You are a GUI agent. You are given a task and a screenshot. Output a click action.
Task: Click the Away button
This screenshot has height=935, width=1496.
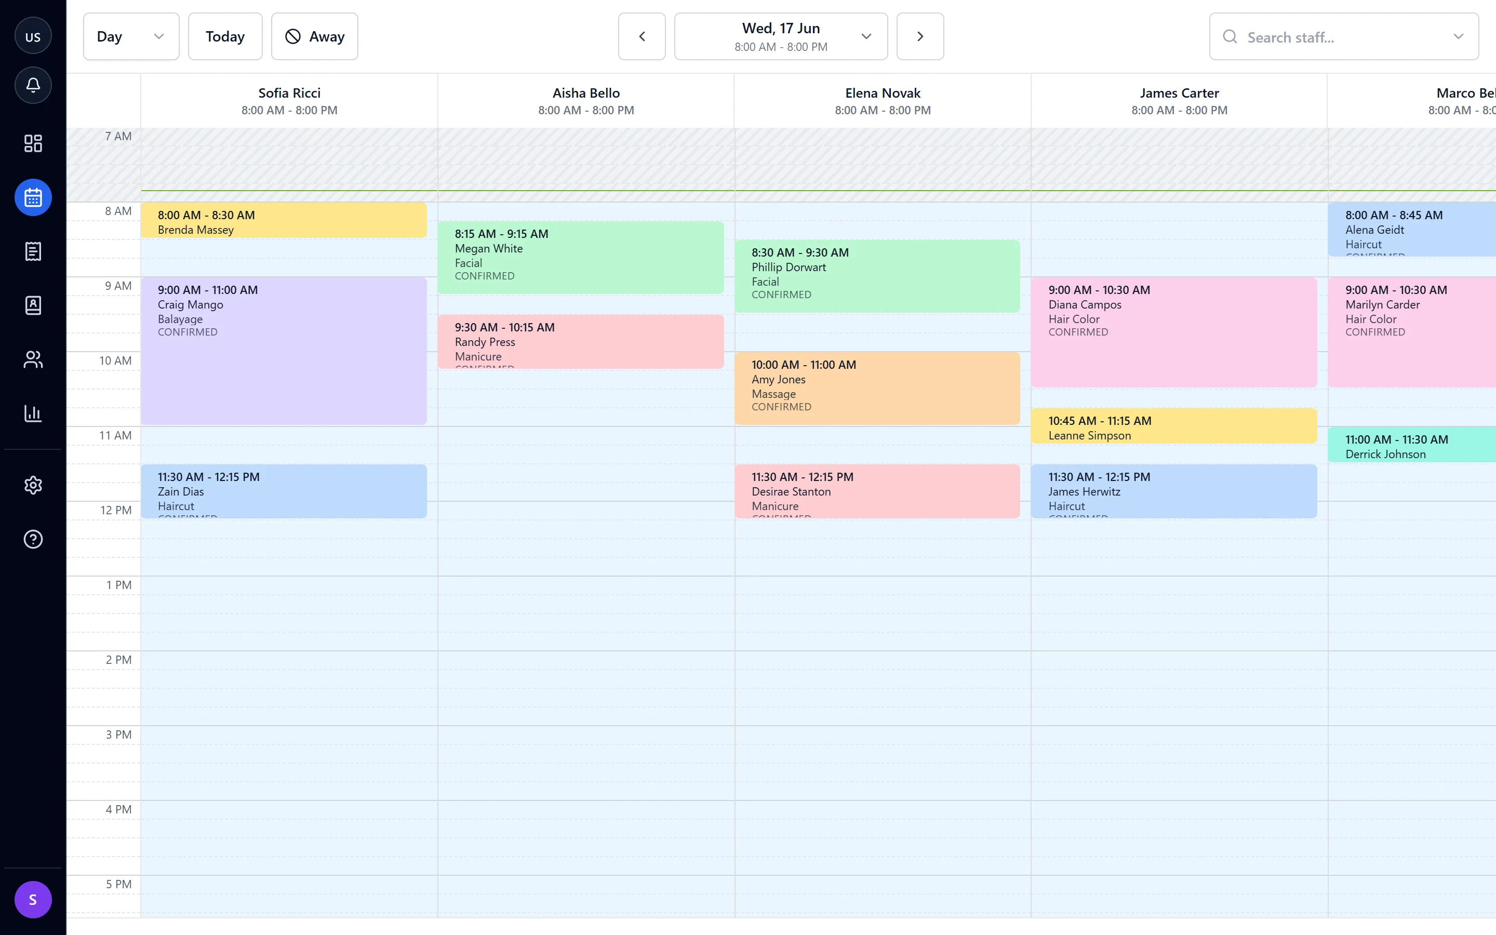(x=314, y=36)
